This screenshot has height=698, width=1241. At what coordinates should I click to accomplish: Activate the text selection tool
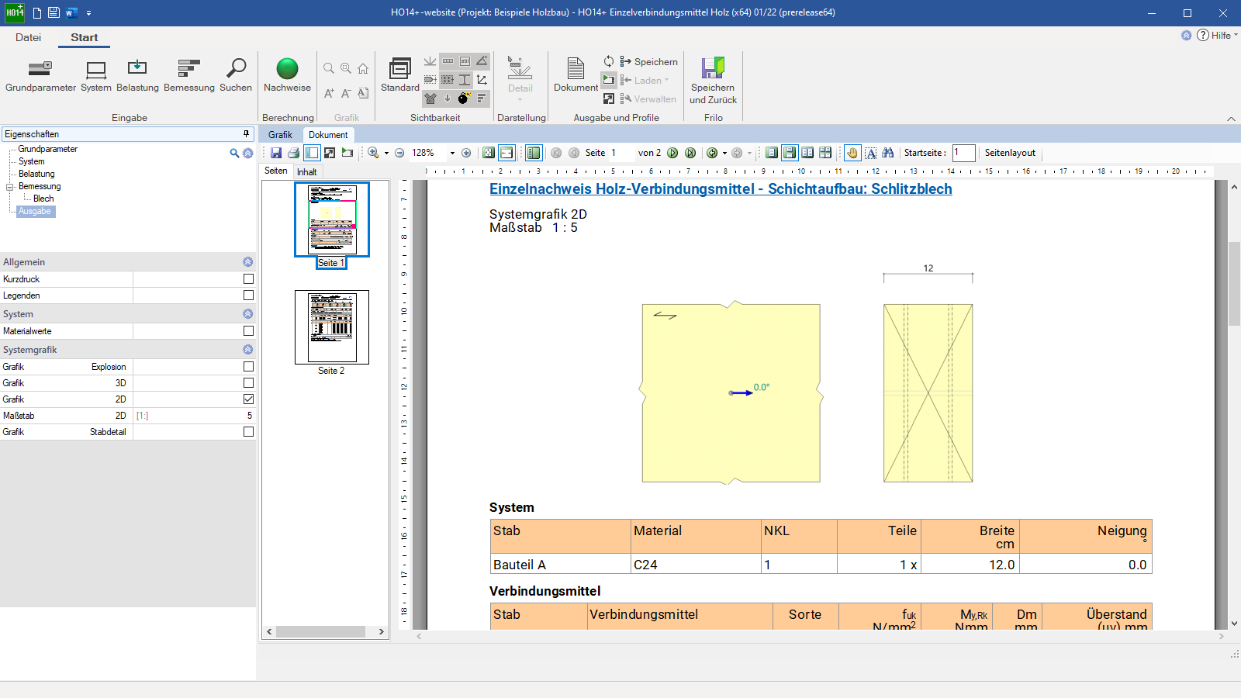click(870, 153)
